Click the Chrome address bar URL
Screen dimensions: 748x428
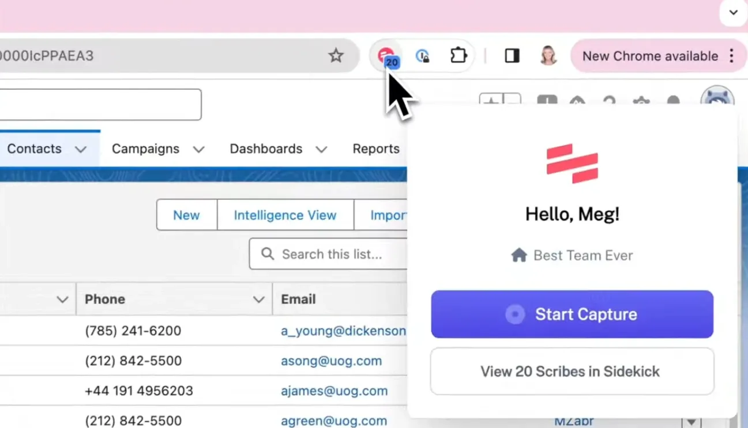click(47, 56)
